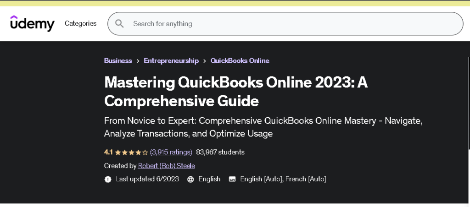Open instructor Robert (Bob) Steele link

click(166, 166)
